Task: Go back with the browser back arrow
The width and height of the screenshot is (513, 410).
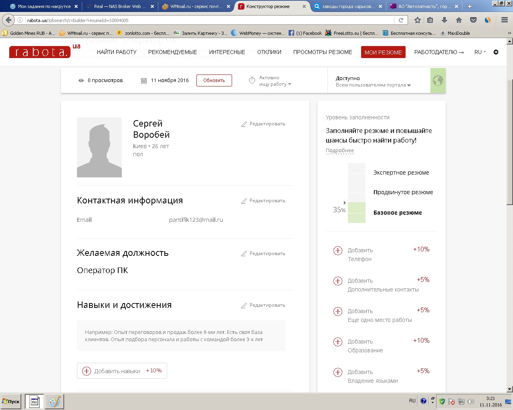Action: (8, 20)
